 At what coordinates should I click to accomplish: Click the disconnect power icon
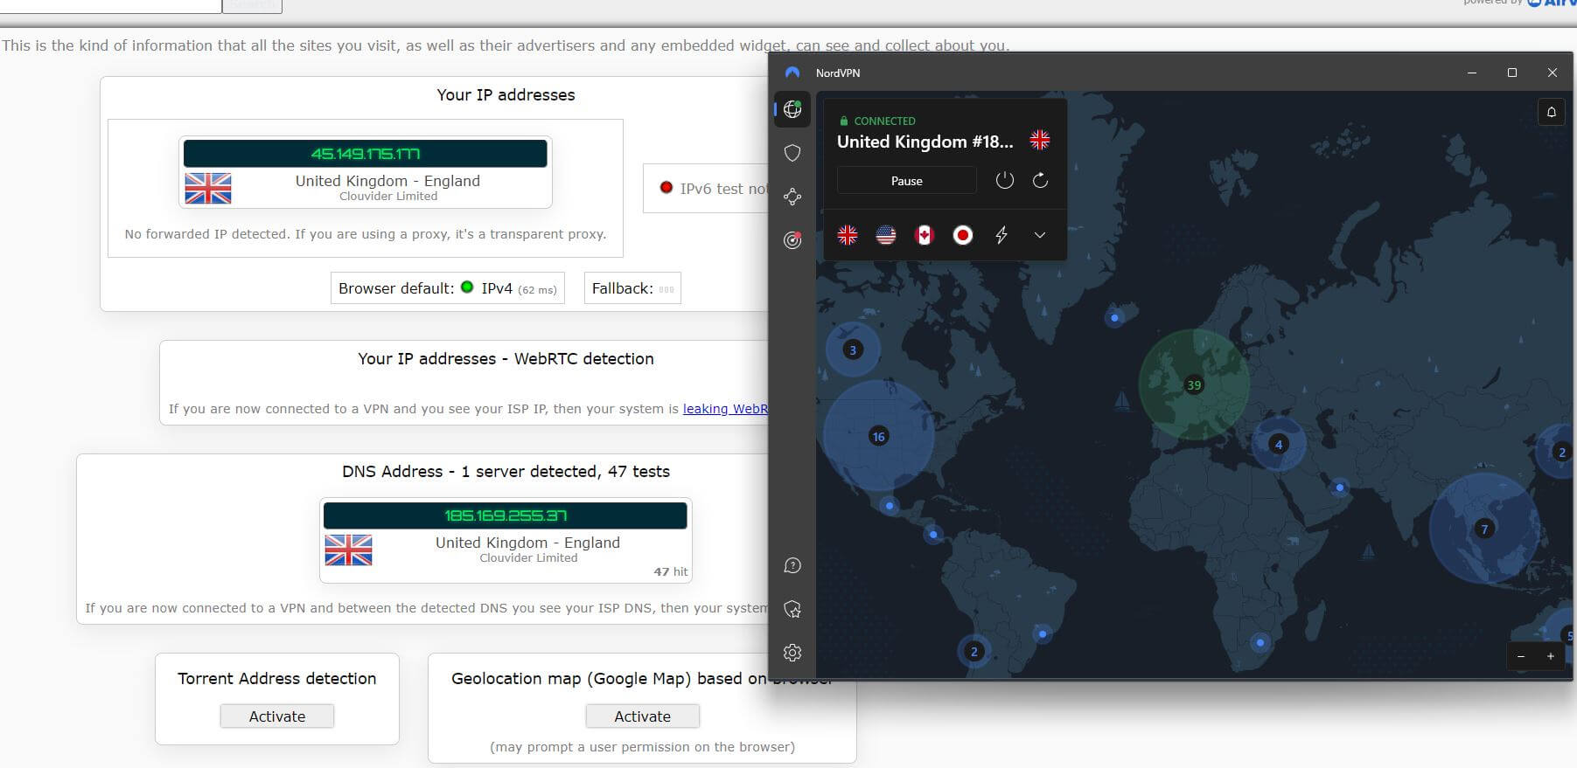point(1005,181)
